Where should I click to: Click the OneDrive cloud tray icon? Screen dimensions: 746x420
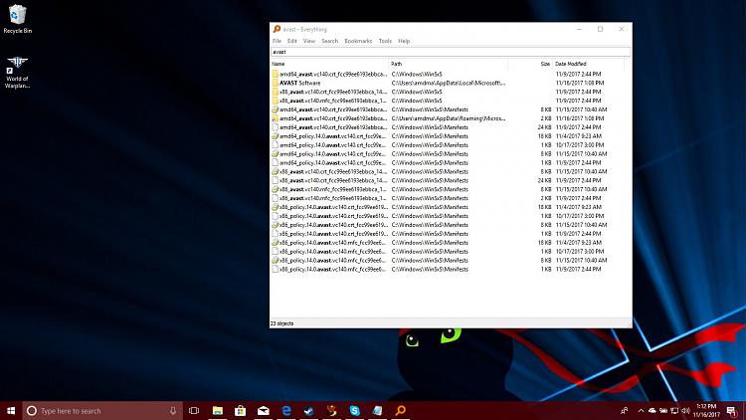pyautogui.click(x=652, y=410)
